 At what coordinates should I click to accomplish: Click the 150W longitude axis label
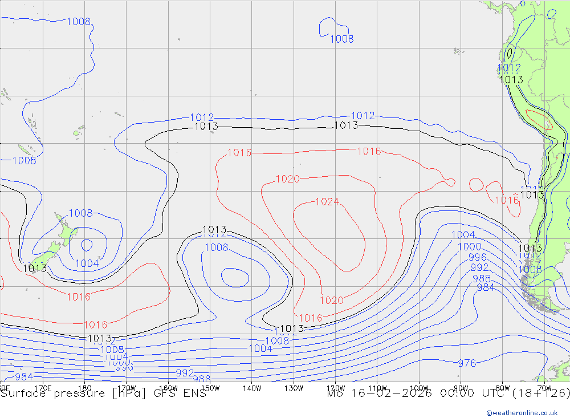pyautogui.click(x=210, y=388)
